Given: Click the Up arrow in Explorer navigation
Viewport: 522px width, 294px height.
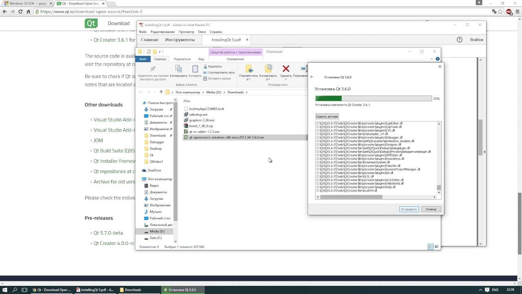Looking at the screenshot, I should click(x=161, y=92).
